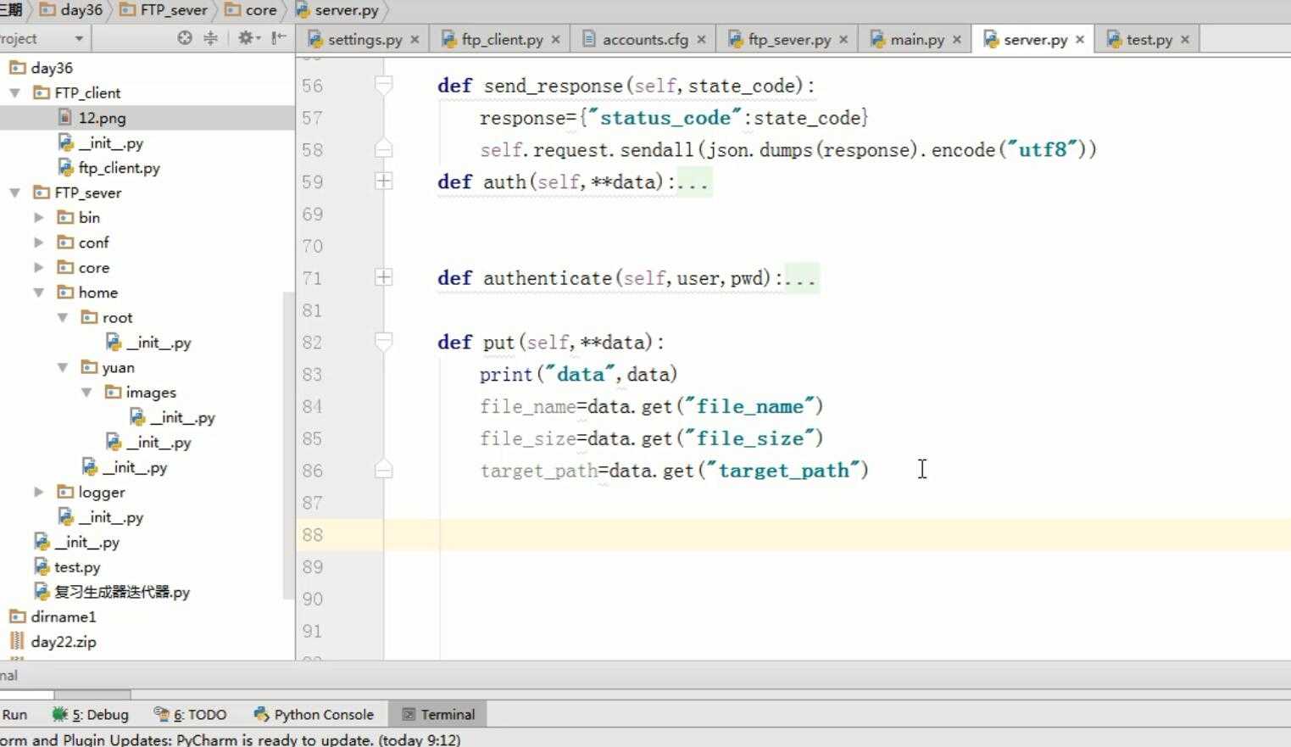
Task: Open the Project panel settings gear
Action: pos(247,38)
